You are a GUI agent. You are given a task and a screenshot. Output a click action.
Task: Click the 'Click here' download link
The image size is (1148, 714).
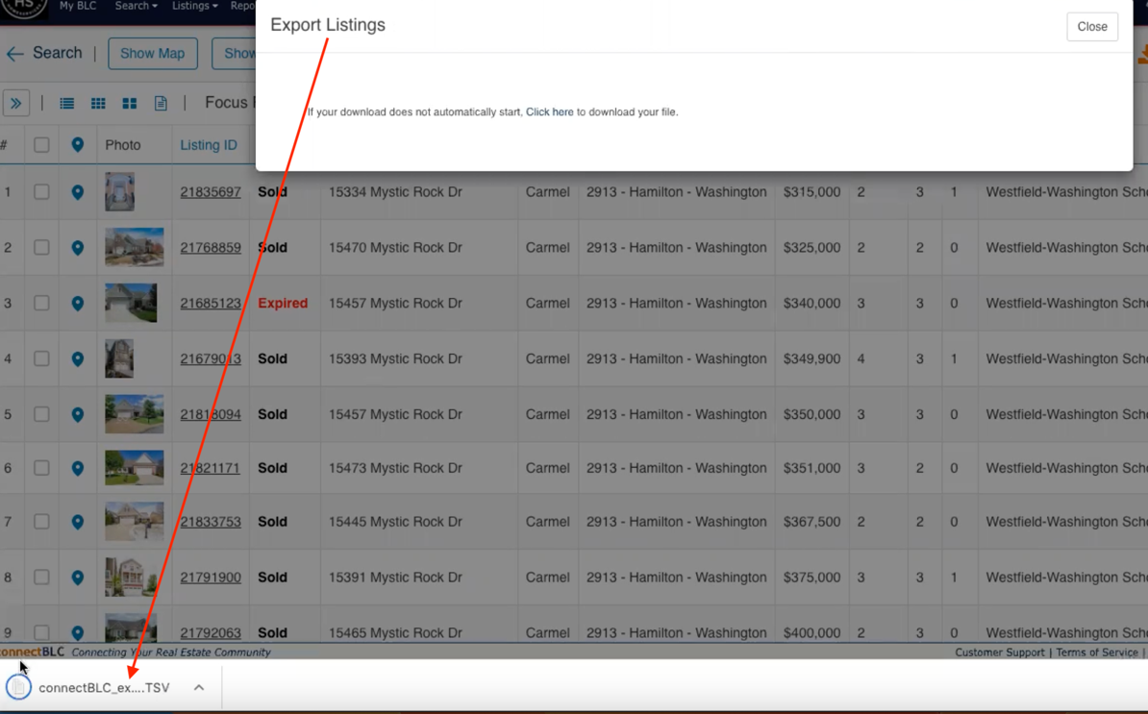pos(549,111)
